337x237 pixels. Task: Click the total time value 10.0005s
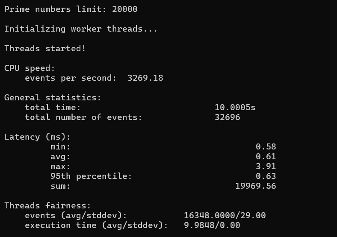(x=235, y=107)
